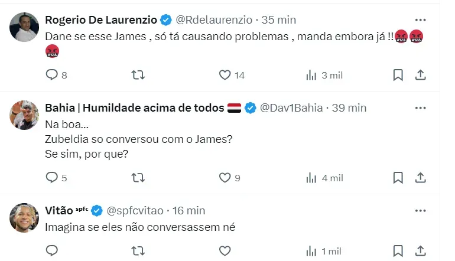Share Vitão's tweet

pos(420,251)
